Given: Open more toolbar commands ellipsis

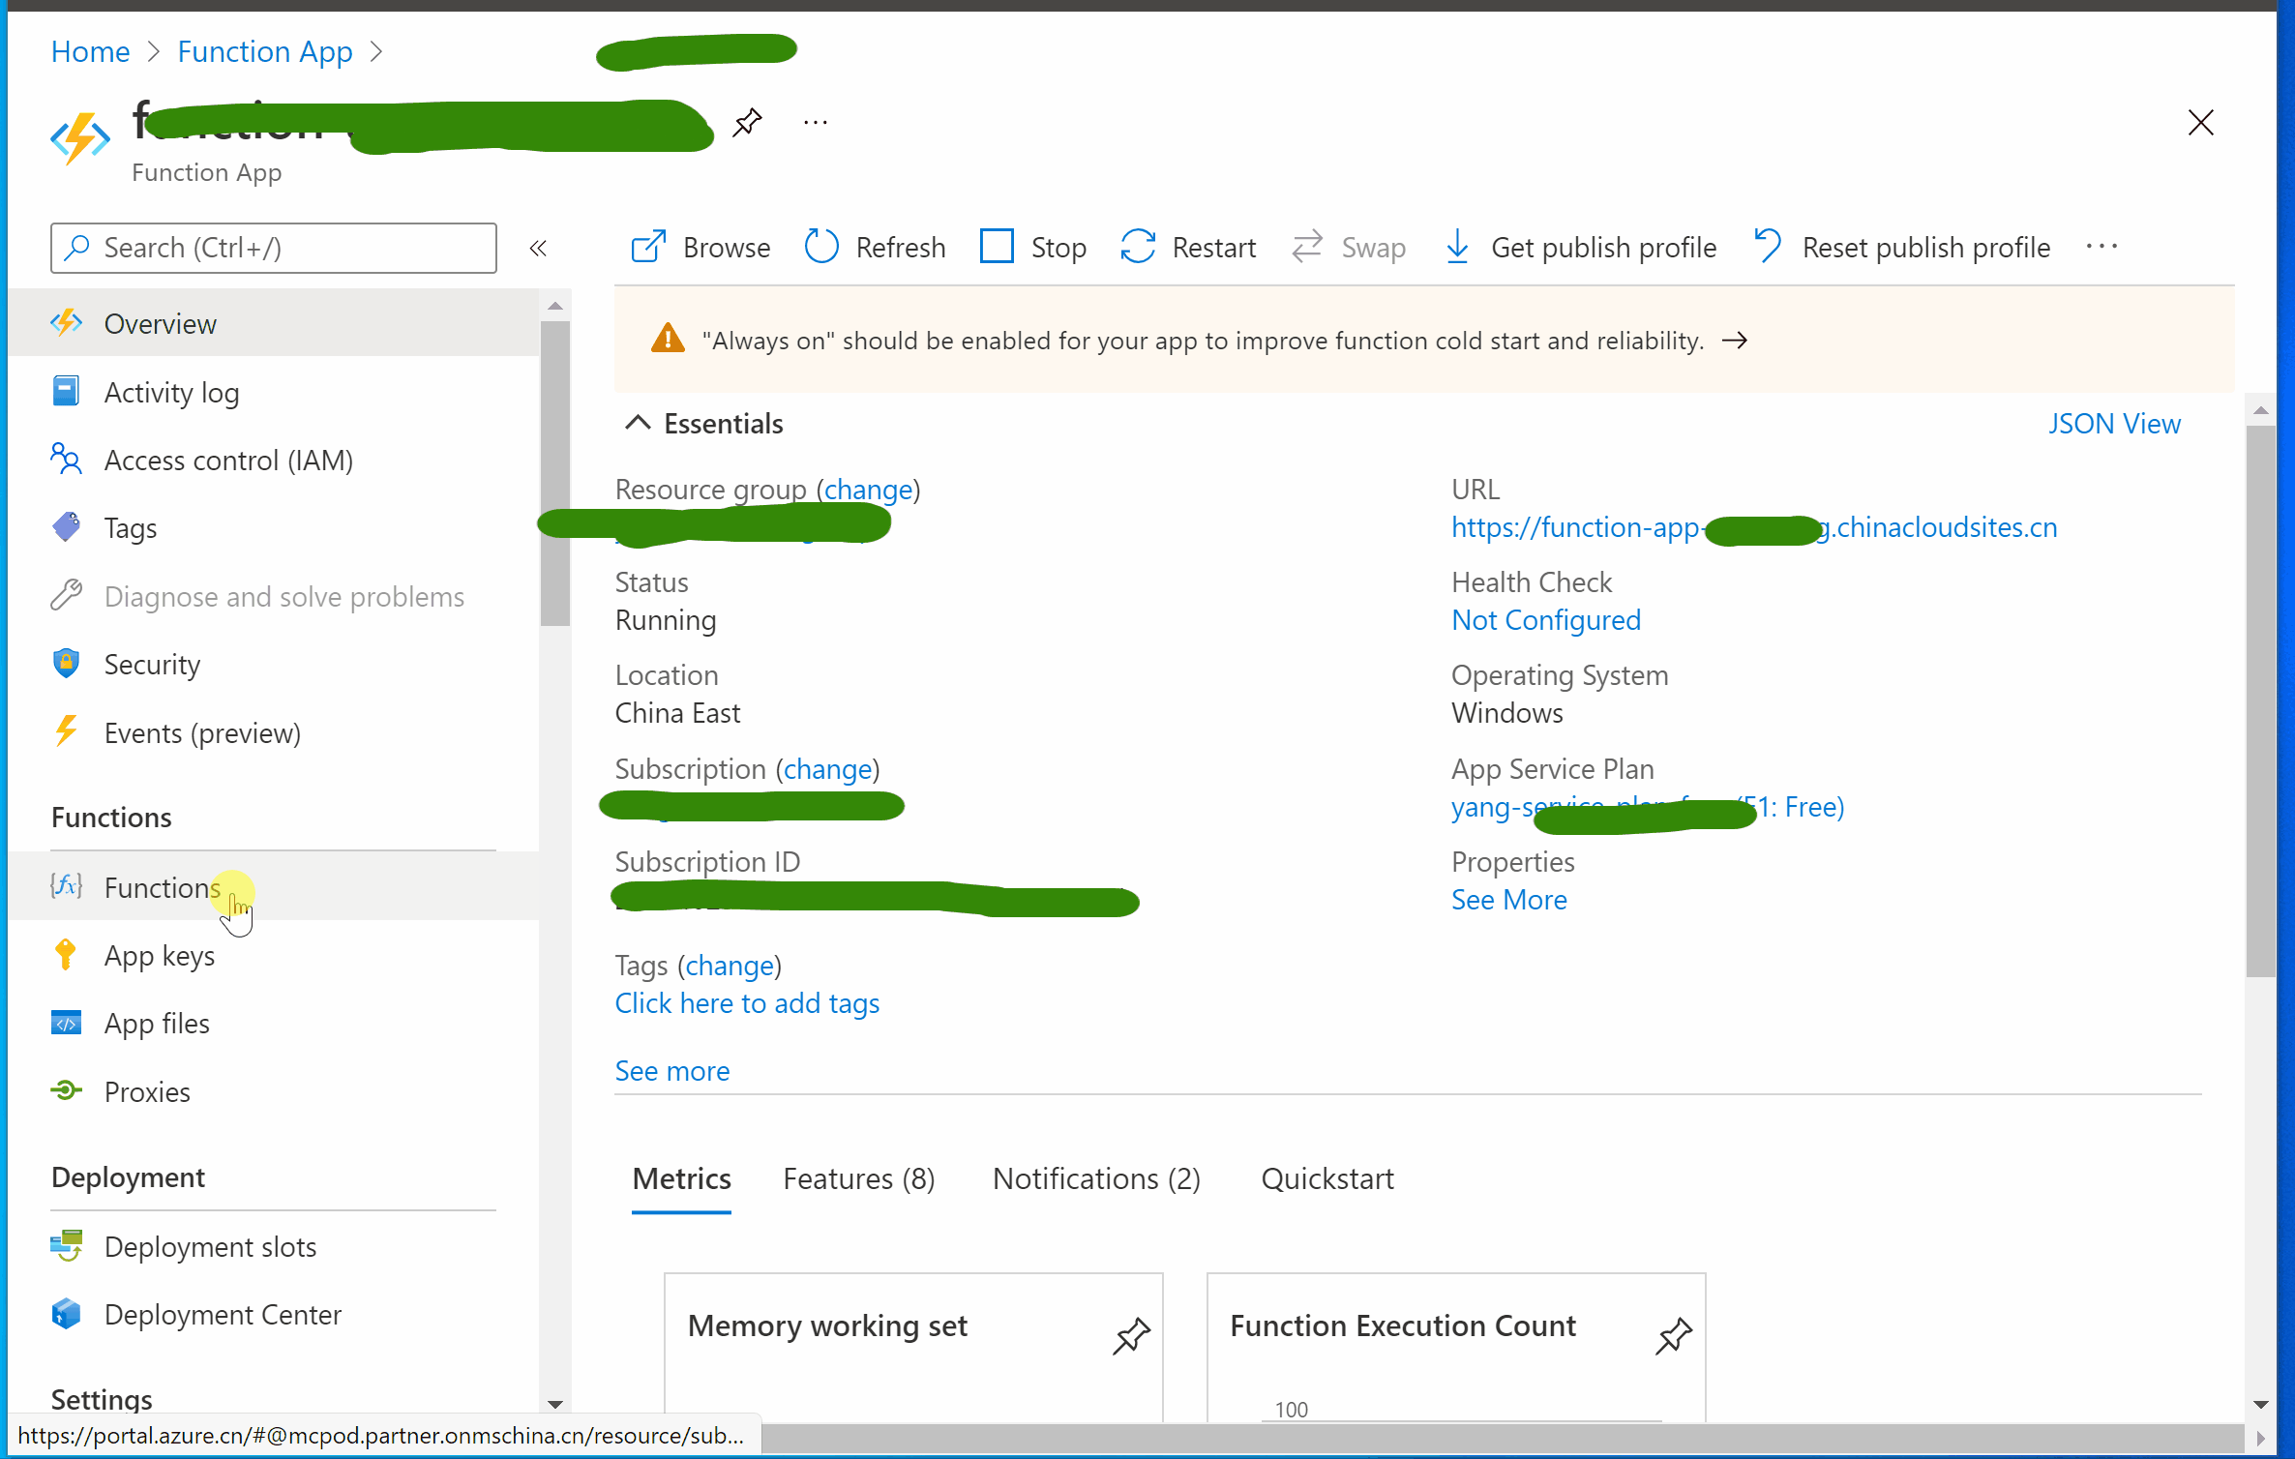Looking at the screenshot, I should click(x=2101, y=247).
